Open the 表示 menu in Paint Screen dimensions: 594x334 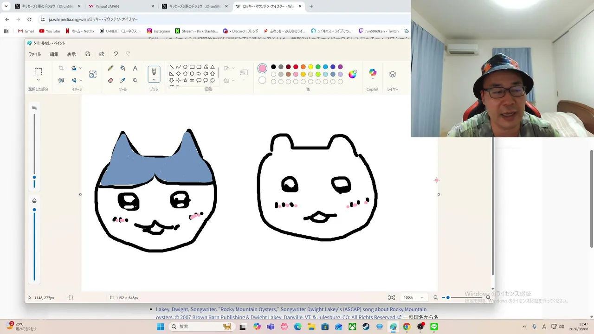(71, 54)
